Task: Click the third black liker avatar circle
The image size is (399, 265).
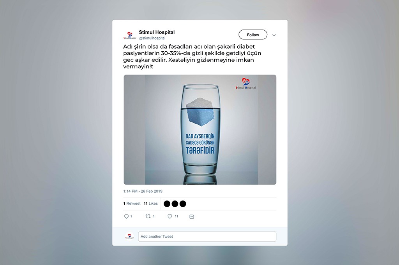Action: (x=183, y=204)
